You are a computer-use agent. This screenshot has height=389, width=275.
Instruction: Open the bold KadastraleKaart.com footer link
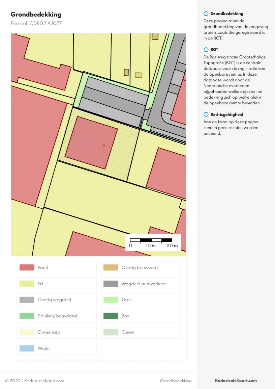pyautogui.click(x=236, y=381)
